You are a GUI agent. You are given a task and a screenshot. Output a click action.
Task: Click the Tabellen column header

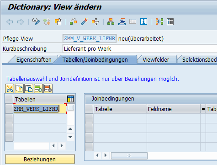pyautogui.click(x=40, y=99)
